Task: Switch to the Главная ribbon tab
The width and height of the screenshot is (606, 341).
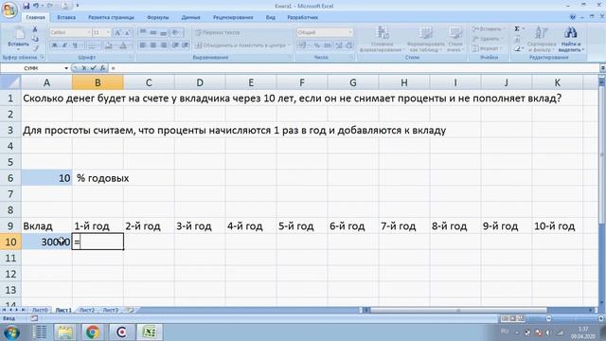Action: click(x=35, y=17)
